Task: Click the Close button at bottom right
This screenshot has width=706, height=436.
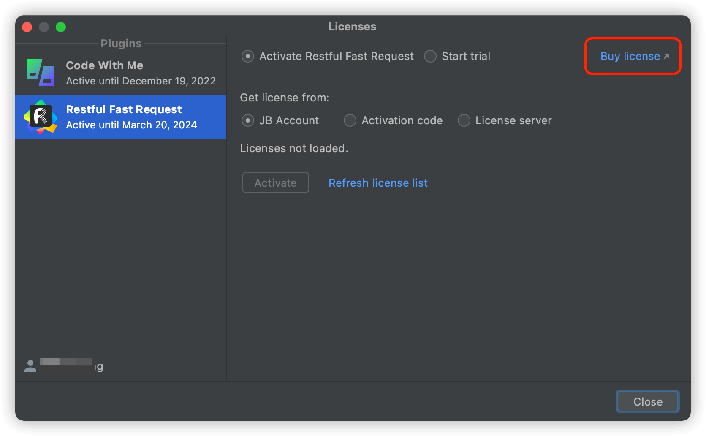Action: coord(647,401)
